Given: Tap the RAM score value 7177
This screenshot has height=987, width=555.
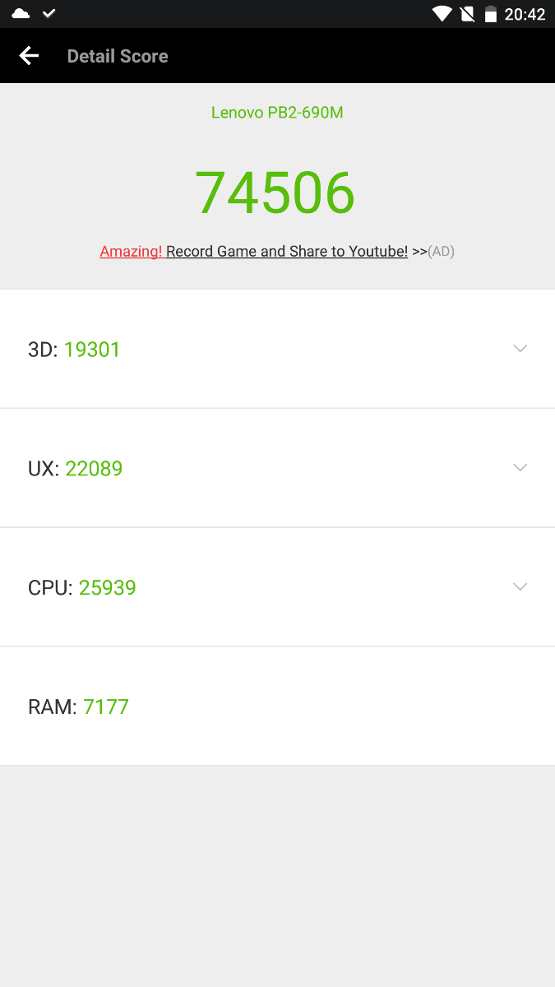Looking at the screenshot, I should pos(106,707).
